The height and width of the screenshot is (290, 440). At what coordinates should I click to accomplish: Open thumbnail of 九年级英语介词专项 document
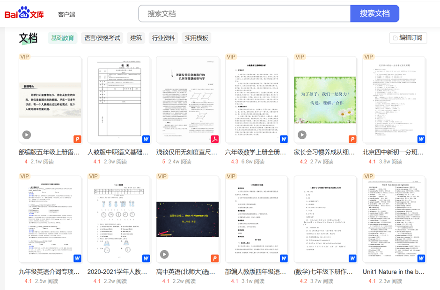(50, 219)
